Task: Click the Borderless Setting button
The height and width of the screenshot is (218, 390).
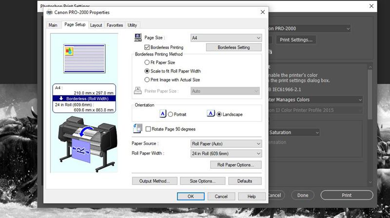Action: pos(234,47)
